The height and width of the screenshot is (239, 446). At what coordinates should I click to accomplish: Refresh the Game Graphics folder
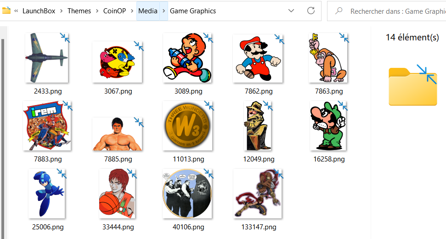pos(311,11)
